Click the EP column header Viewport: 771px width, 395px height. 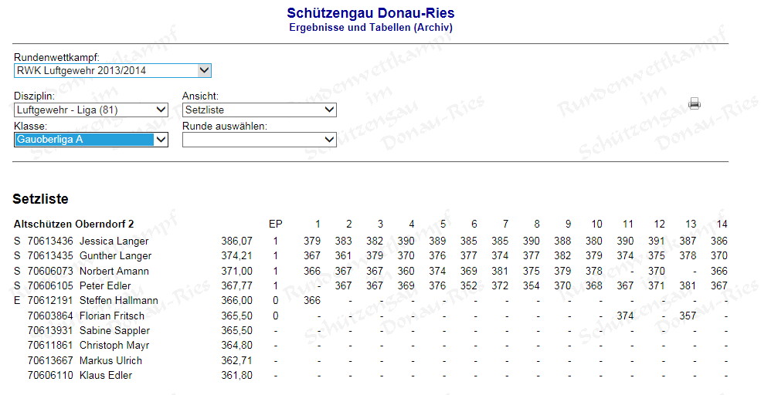tap(275, 224)
